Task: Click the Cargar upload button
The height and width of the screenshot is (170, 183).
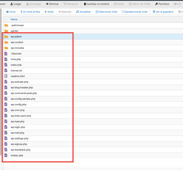Action: click(16, 4)
